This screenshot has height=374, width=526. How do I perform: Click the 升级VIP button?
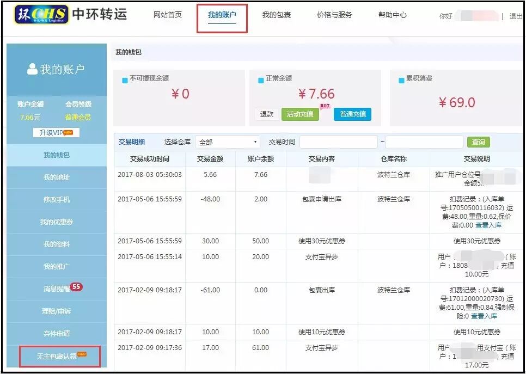click(56, 132)
